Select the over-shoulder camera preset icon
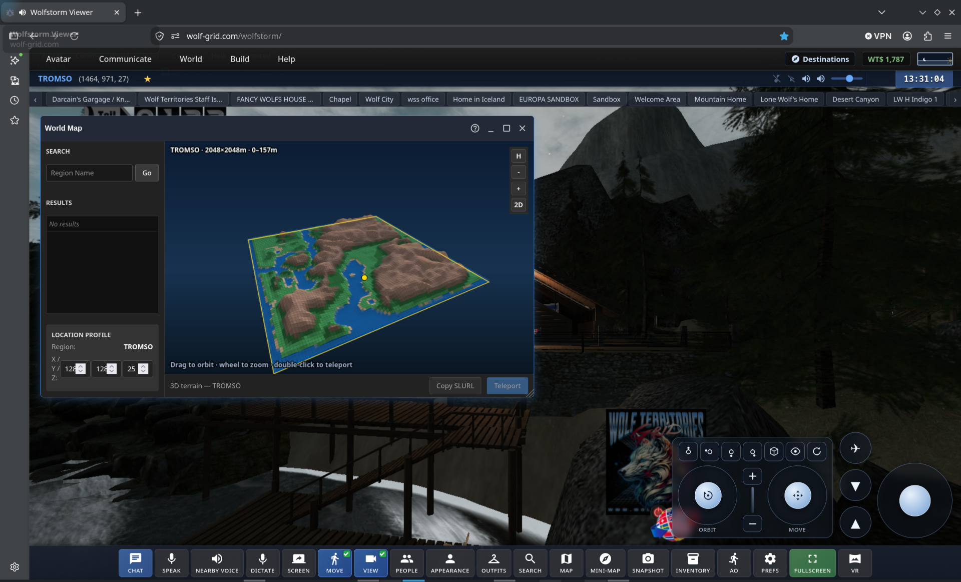This screenshot has width=961, height=582. coord(753,451)
